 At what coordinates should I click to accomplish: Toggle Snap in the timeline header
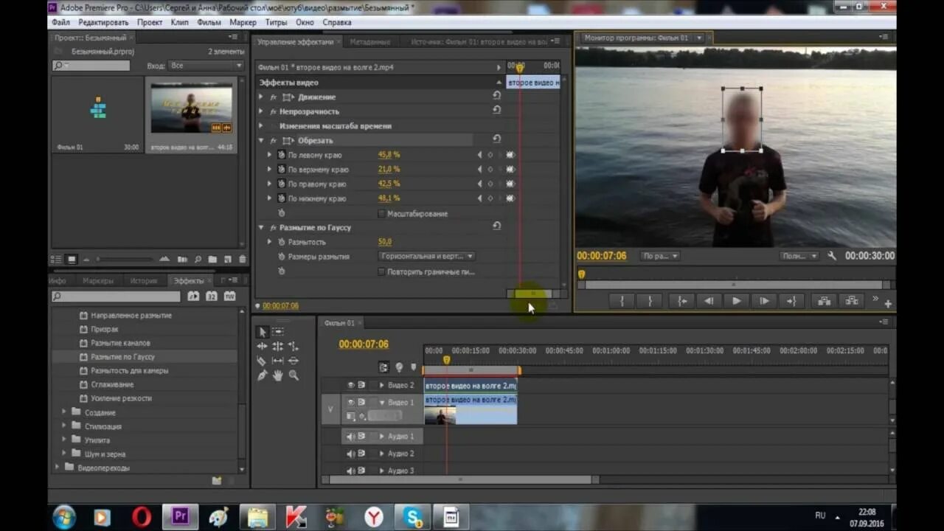(x=383, y=367)
